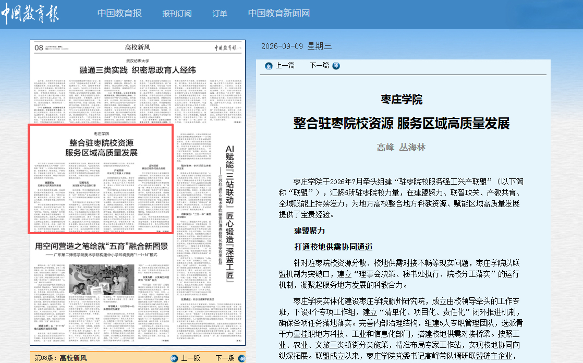
Task: Click the next article arrow icon
Action: click(336, 66)
